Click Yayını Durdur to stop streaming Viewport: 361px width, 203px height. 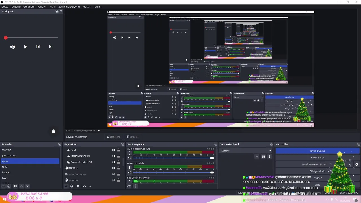[x=317, y=151]
